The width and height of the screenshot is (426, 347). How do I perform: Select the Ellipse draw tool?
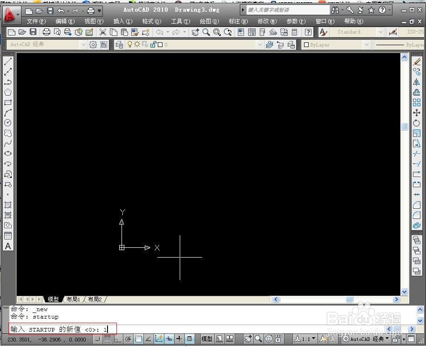(8, 154)
